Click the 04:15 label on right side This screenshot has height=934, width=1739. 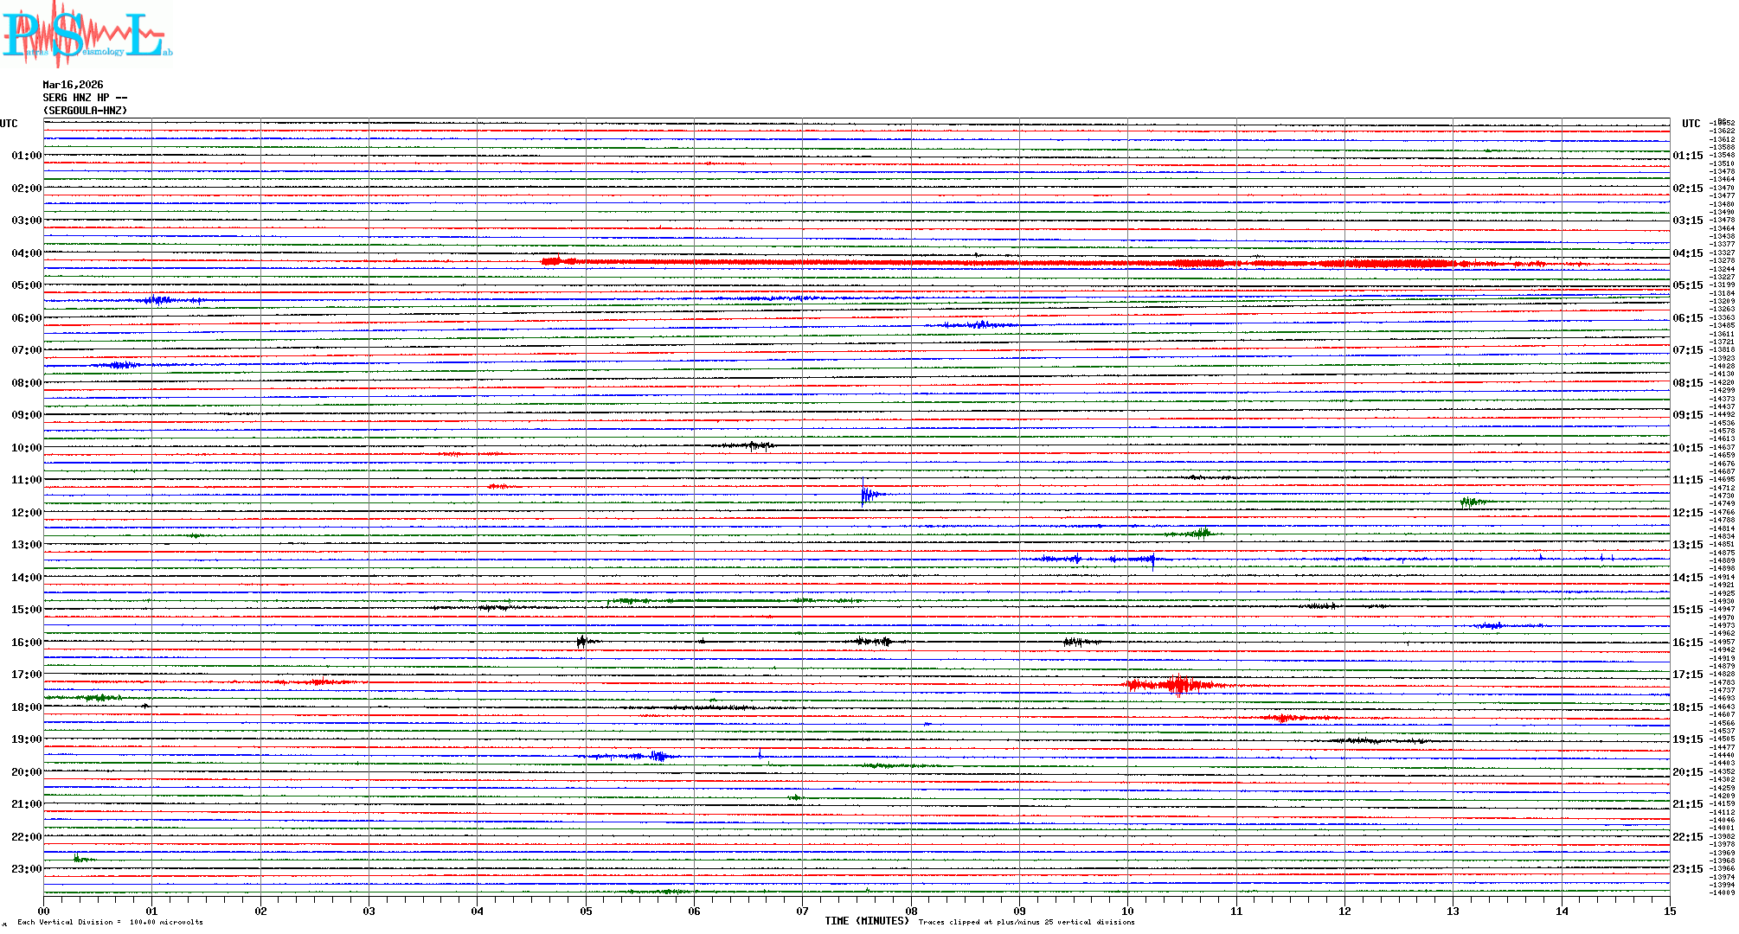tap(1687, 253)
